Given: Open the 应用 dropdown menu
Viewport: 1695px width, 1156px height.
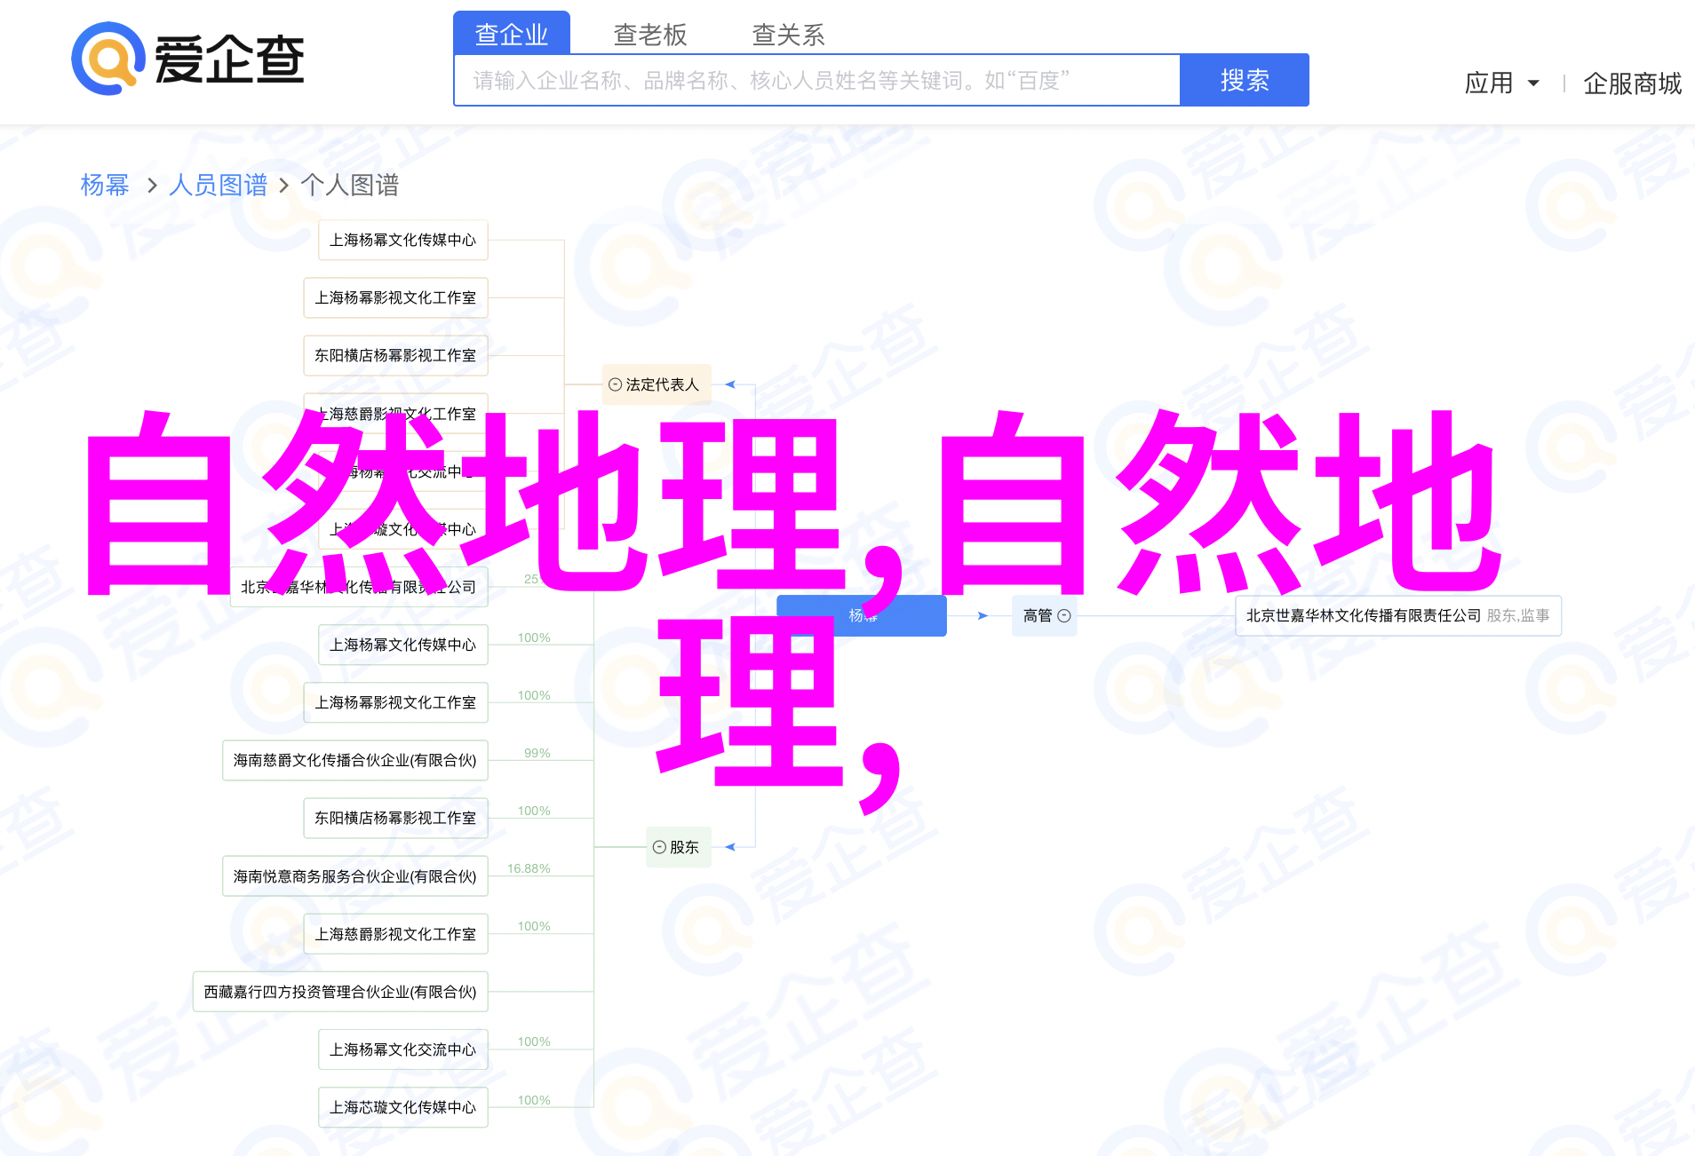Looking at the screenshot, I should 1501,83.
